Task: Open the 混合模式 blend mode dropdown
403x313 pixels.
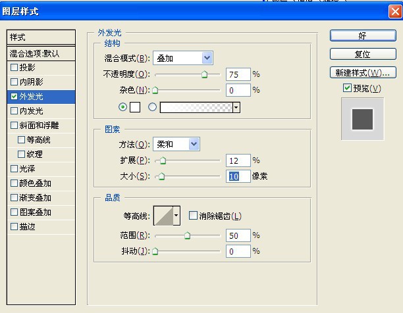Action: tap(182, 58)
